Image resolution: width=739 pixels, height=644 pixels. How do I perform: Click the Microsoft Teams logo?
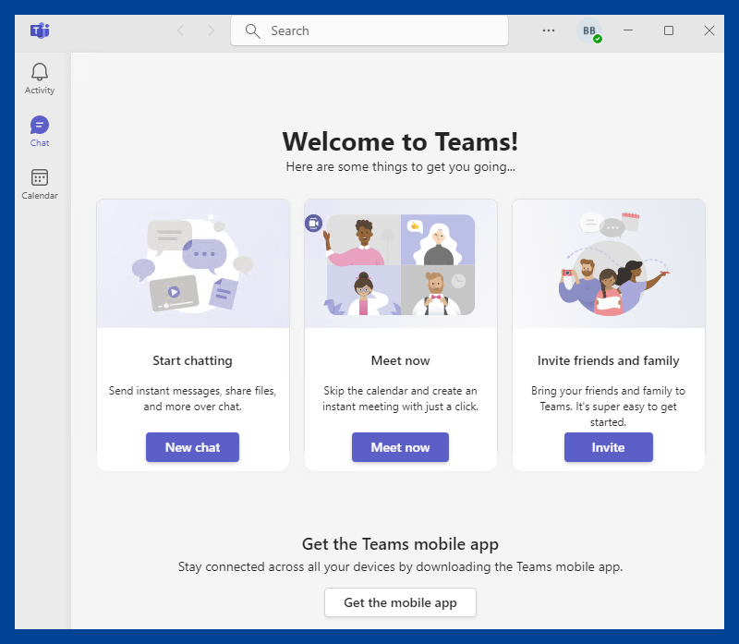pos(40,30)
